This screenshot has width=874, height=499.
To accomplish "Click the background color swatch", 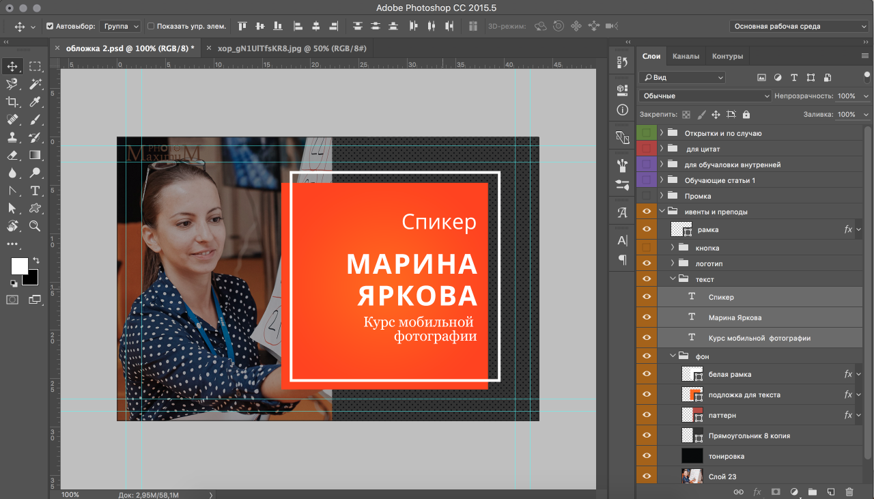I will click(x=33, y=280).
